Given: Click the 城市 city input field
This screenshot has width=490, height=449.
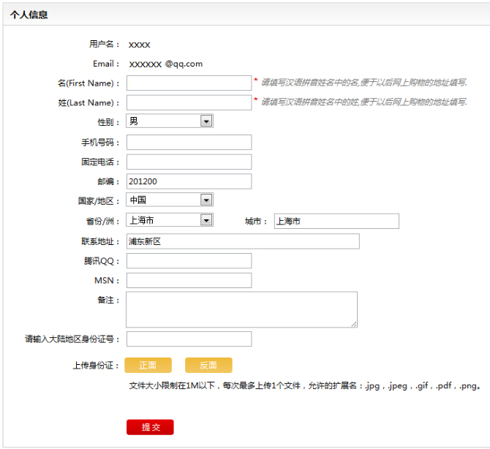Looking at the screenshot, I should pos(336,221).
